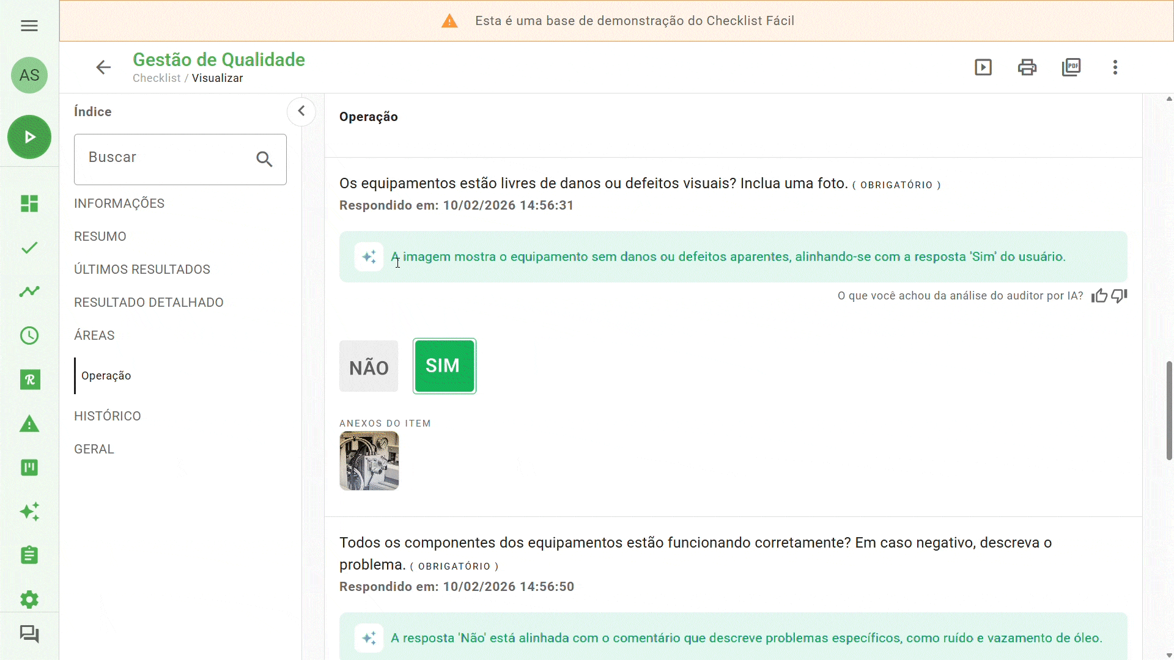Go back with the left arrow

[103, 67]
